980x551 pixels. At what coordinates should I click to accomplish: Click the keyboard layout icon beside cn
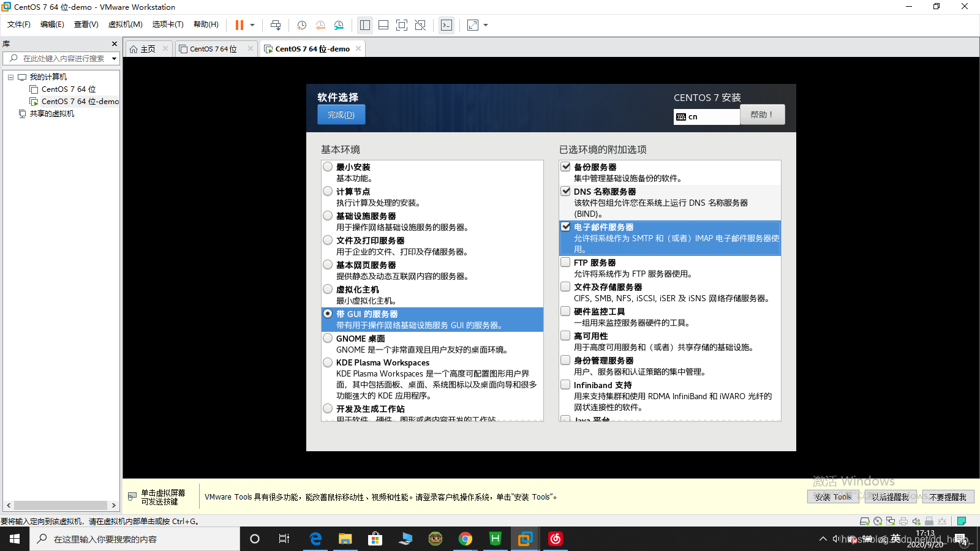tap(681, 117)
